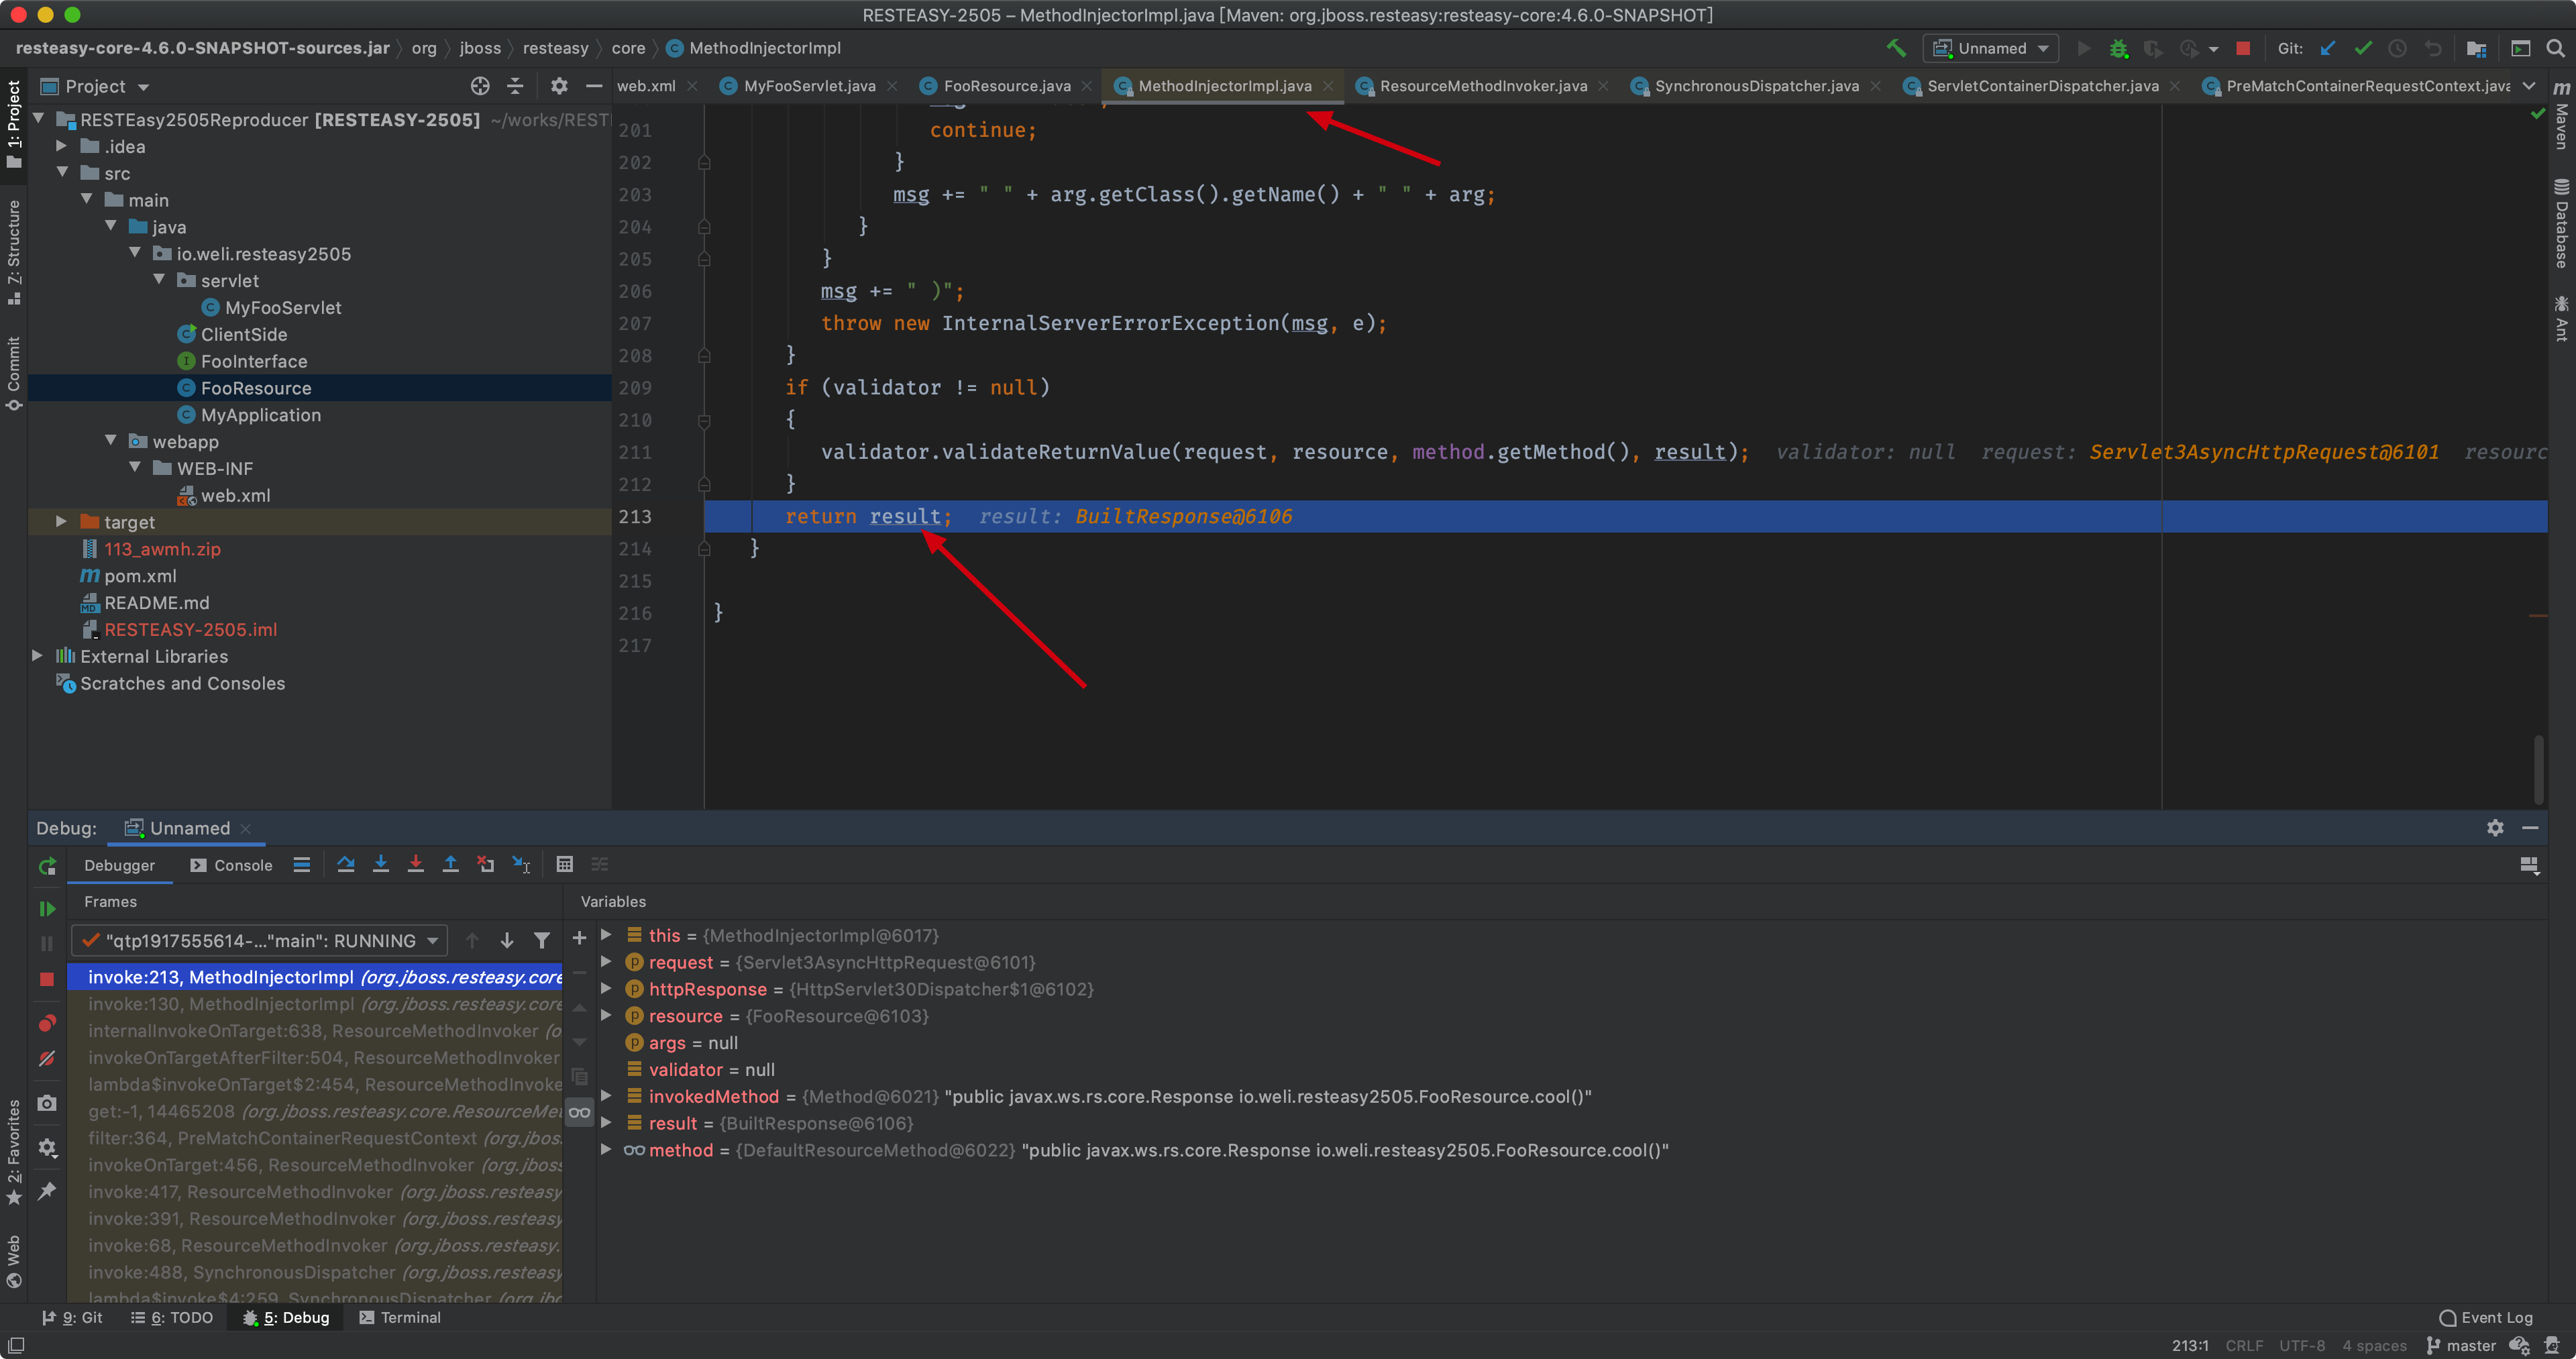Viewport: 2576px width, 1359px height.
Task: Open the Evaluate Expression calculator icon
Action: pos(565,865)
